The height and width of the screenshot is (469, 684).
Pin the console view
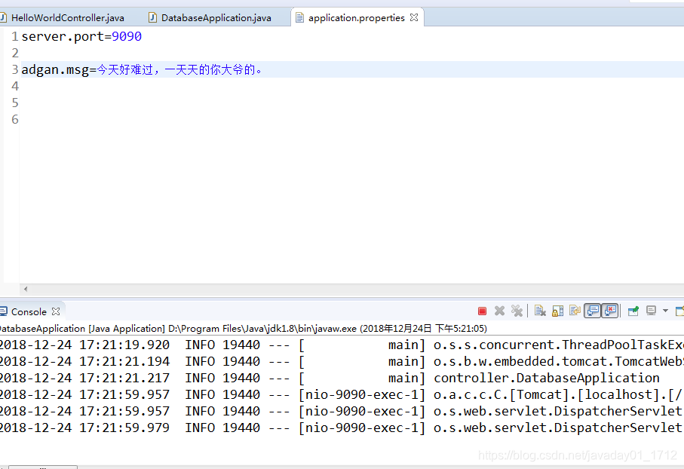click(x=633, y=311)
